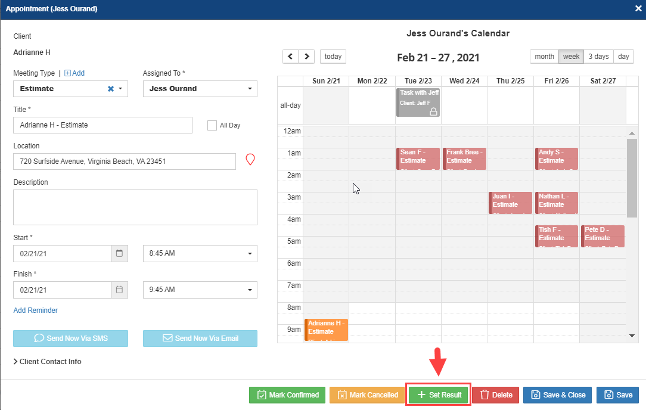
Task: Click the lock icon on Task with Jeff
Action: pos(433,111)
